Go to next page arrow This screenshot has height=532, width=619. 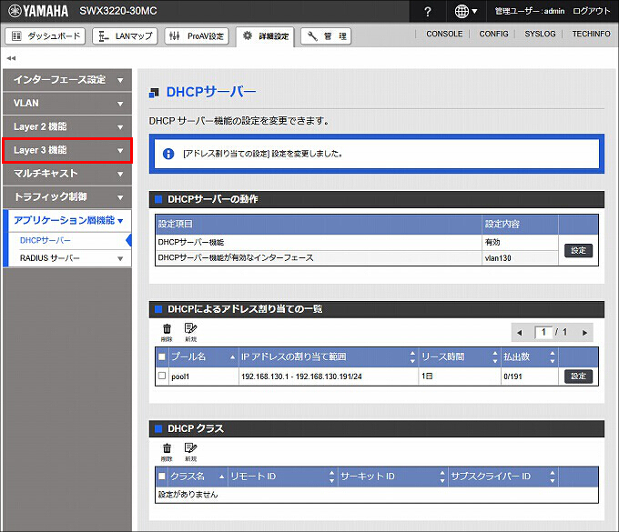tap(584, 333)
